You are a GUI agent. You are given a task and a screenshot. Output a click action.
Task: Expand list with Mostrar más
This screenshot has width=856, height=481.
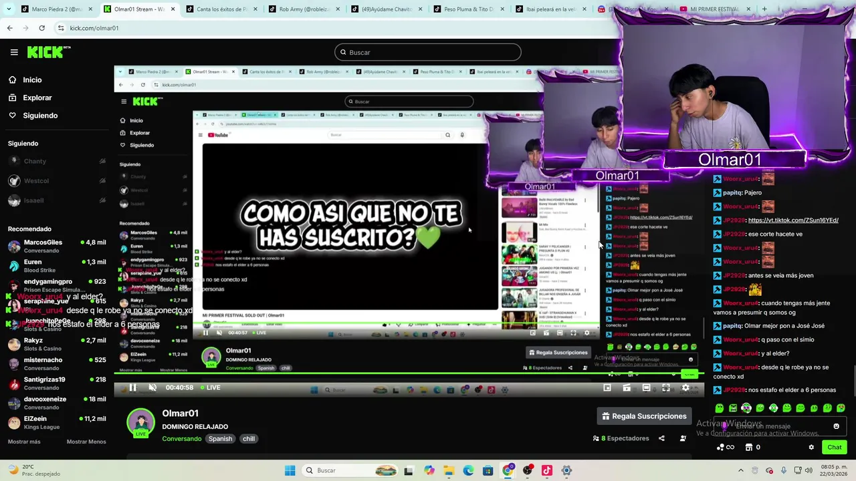[x=24, y=442]
